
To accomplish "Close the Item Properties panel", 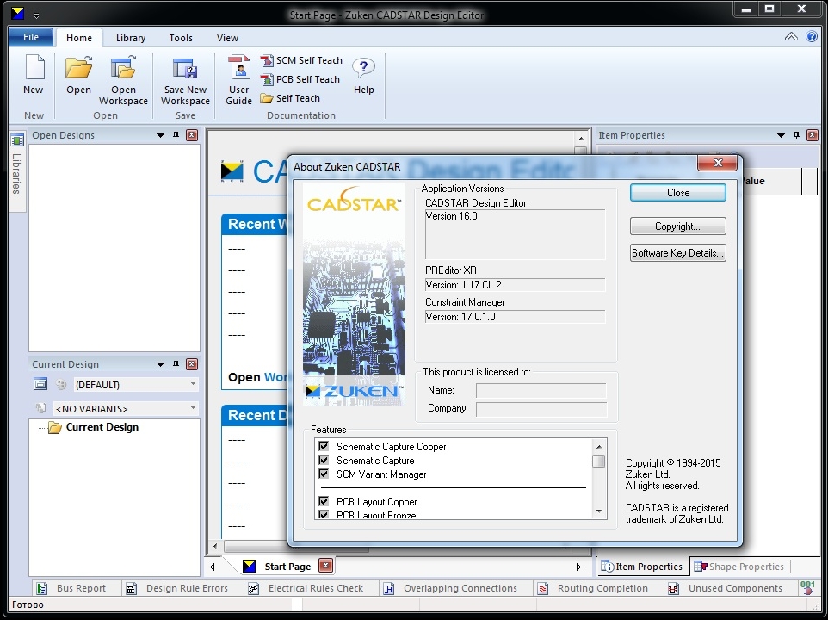I will tap(813, 135).
